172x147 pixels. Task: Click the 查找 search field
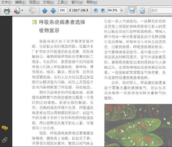(x=161, y=11)
